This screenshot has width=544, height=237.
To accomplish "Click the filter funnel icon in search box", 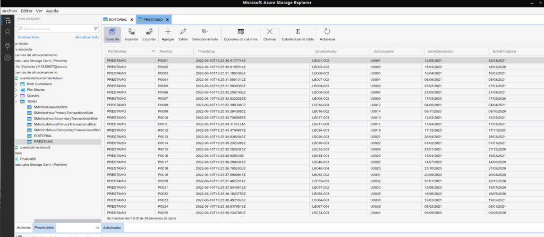I will tap(96, 29).
